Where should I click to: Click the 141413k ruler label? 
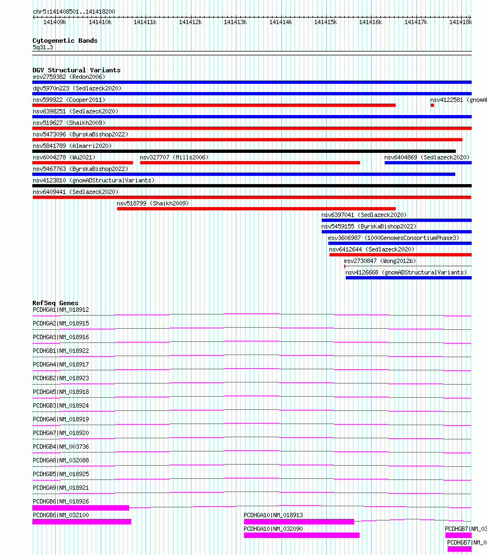tap(235, 22)
